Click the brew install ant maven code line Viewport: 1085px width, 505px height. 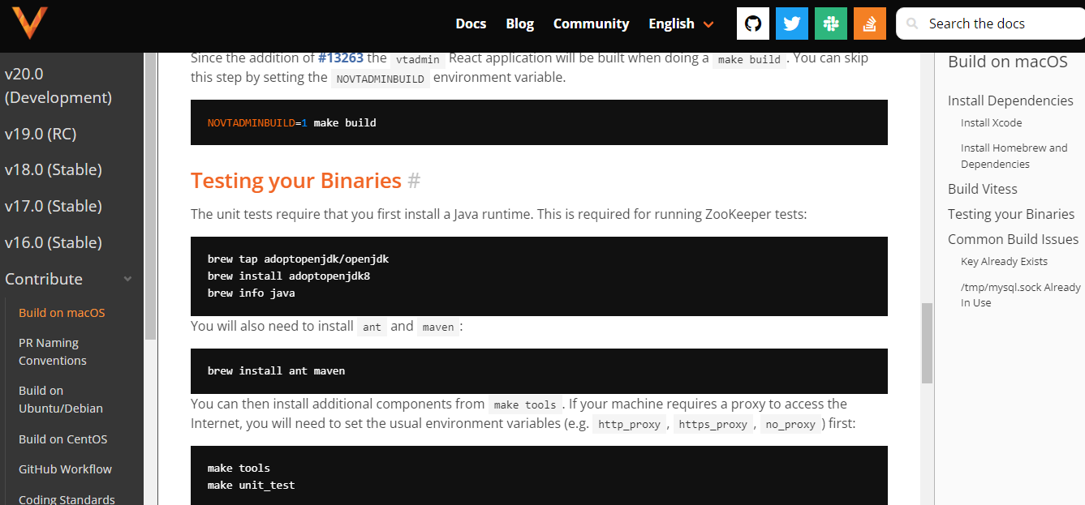pos(276,370)
